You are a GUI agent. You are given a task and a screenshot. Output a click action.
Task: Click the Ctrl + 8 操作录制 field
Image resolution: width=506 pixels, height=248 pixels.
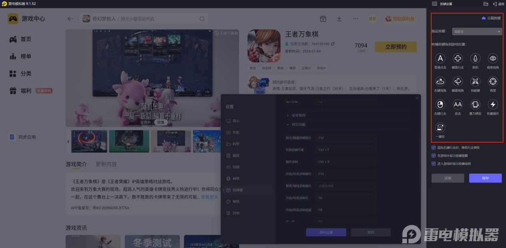(346, 162)
